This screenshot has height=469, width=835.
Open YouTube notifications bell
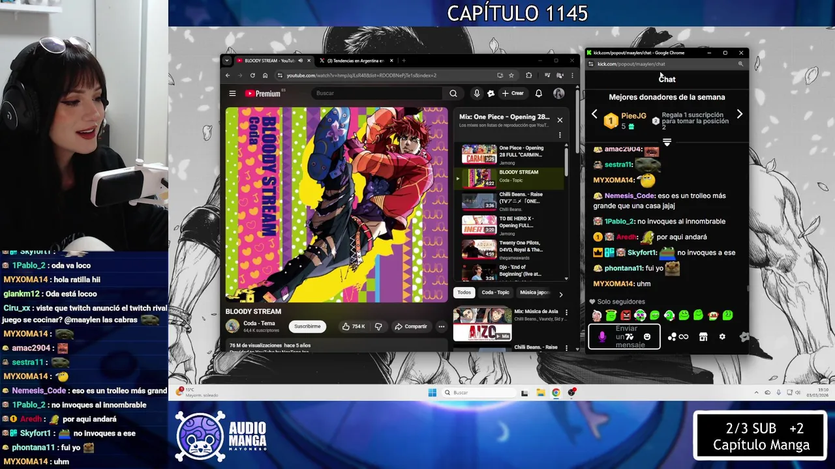click(x=539, y=93)
